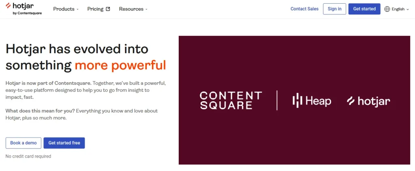Expand the Products dropdown chevron
Image resolution: width=415 pixels, height=171 pixels.
77,9
